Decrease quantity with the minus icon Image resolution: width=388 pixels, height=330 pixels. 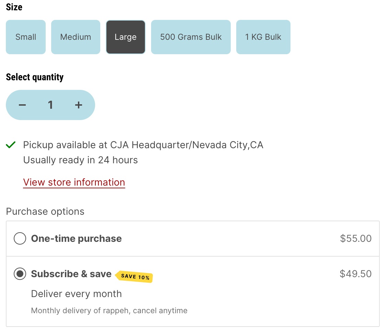coord(22,105)
